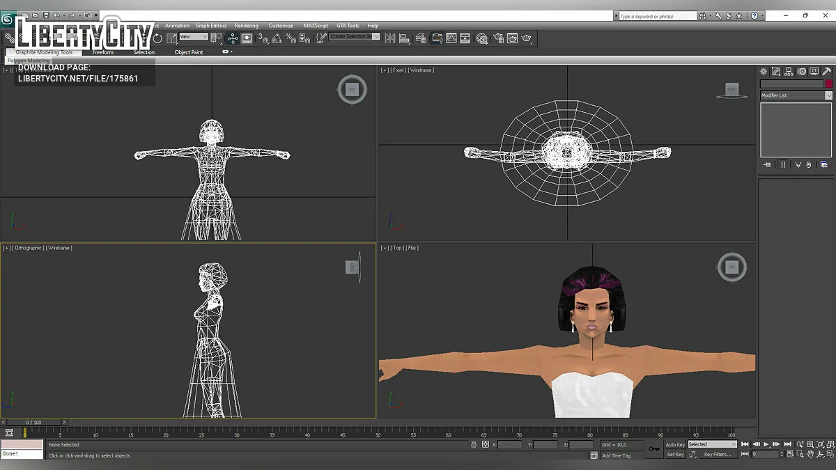Open the View coordinate system dropdown
Screen dimensions: 836x470
(x=194, y=36)
